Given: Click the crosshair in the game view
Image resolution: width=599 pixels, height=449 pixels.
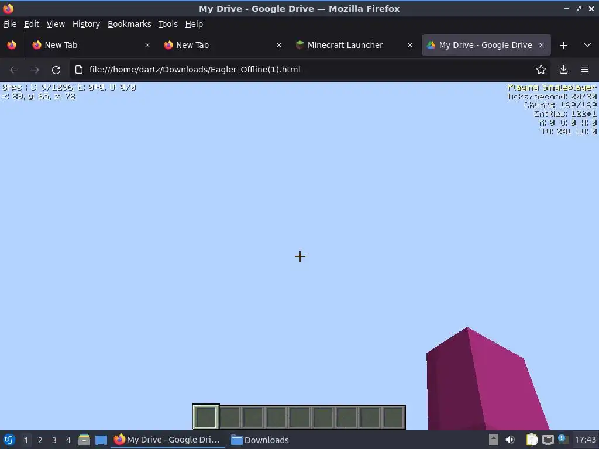Looking at the screenshot, I should click(300, 257).
